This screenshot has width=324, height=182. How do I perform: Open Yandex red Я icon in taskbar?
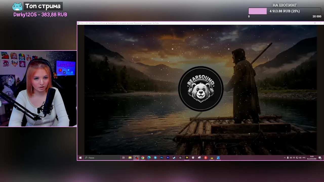pyautogui.click(x=206, y=158)
